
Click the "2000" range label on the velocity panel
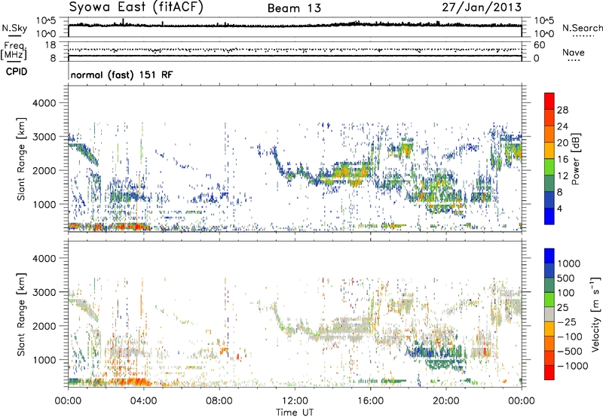pyautogui.click(x=44, y=326)
